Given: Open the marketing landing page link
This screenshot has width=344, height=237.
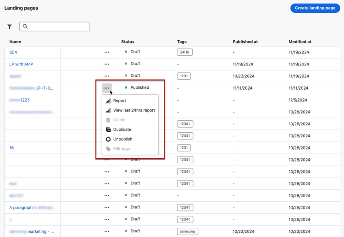Looking at the screenshot, I should coord(31,232).
